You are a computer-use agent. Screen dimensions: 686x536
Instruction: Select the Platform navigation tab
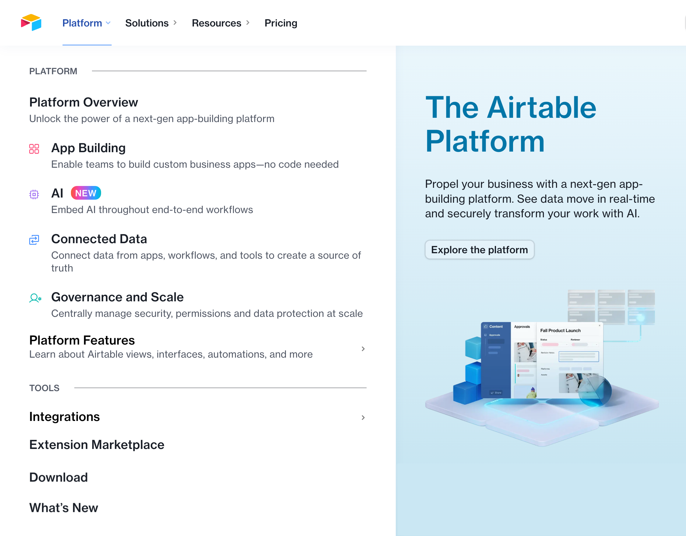[x=82, y=23]
